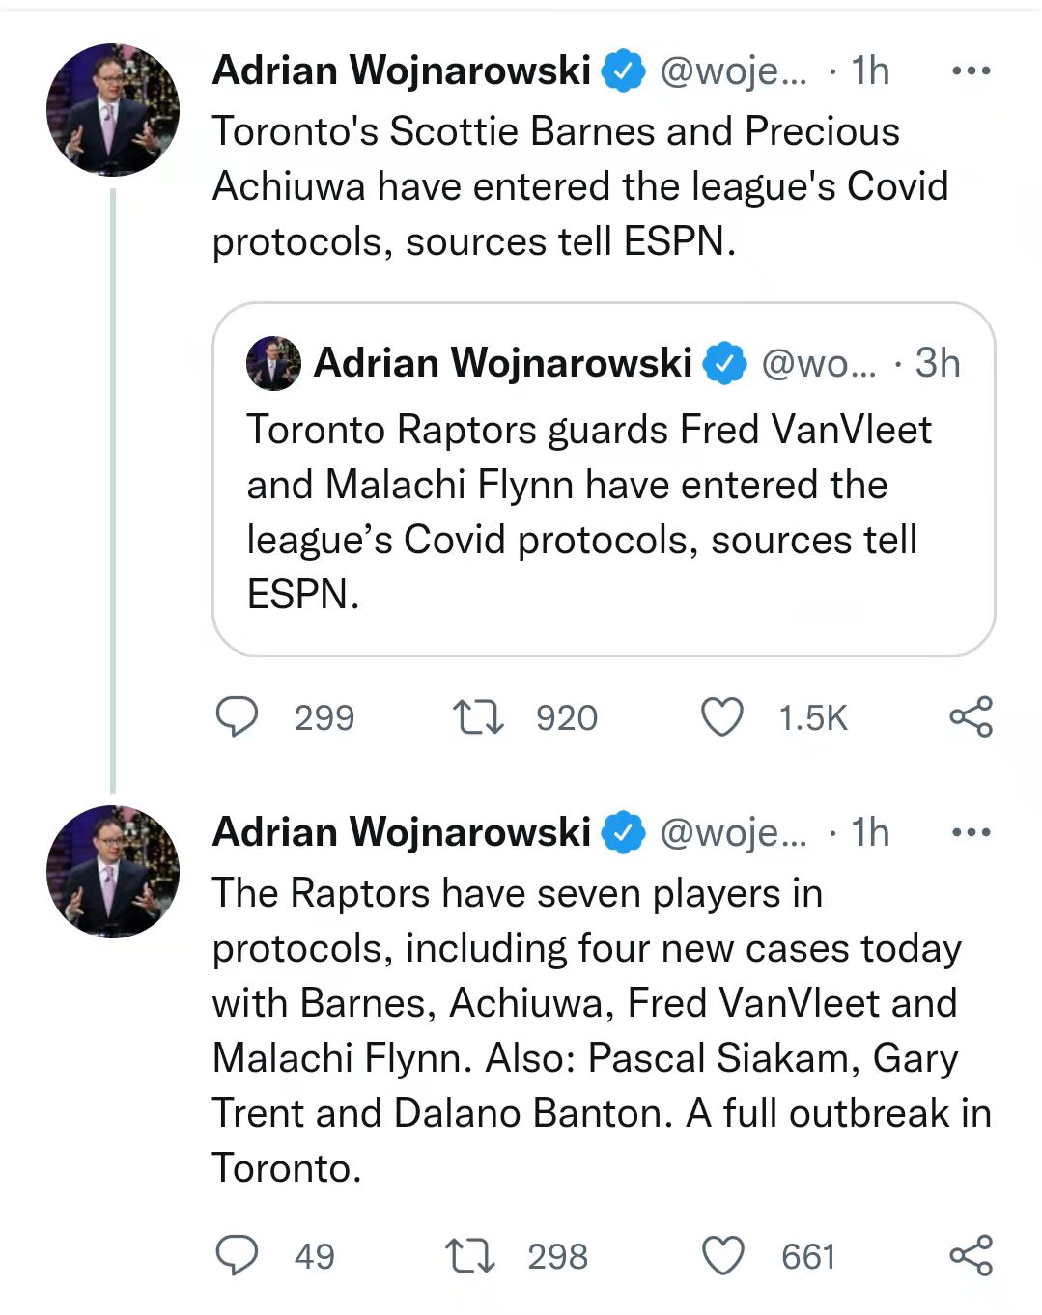Open the more options menu on first tweet
The height and width of the screenshot is (1315, 1042).
971,70
